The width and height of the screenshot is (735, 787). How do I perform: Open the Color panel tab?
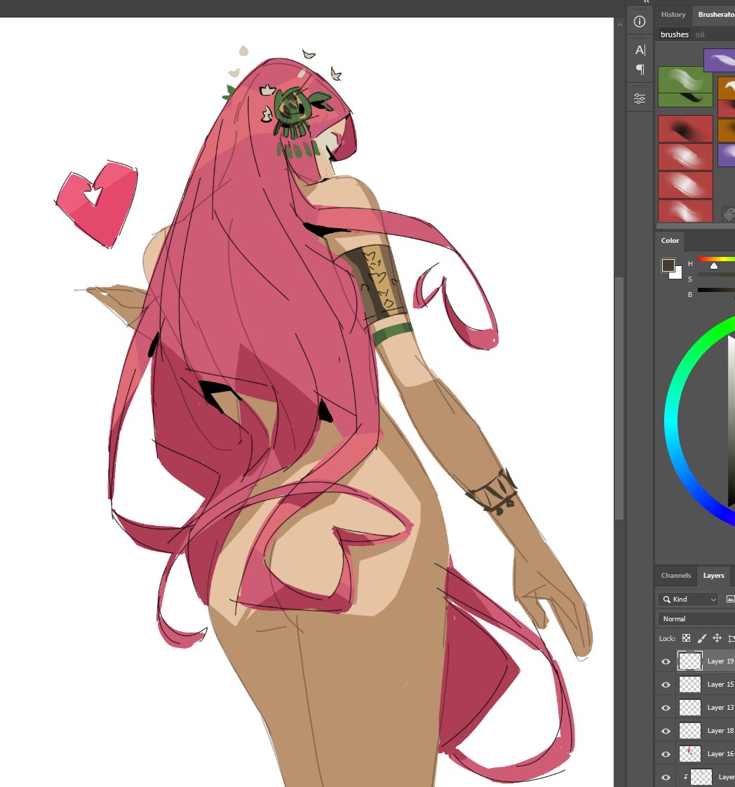click(670, 241)
